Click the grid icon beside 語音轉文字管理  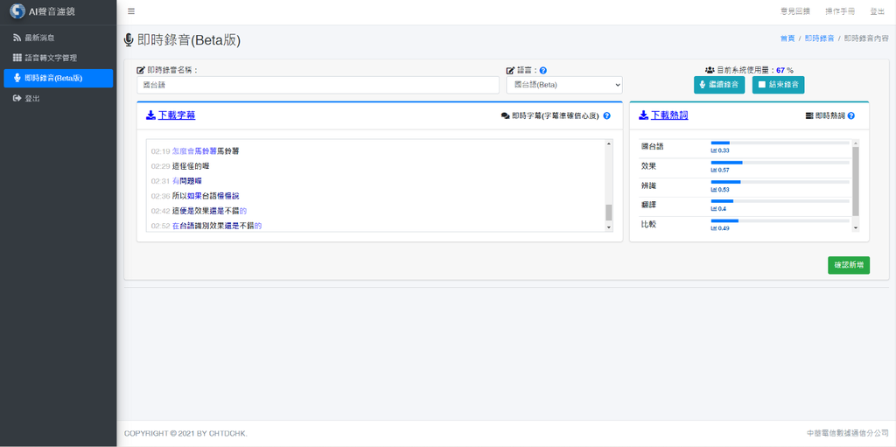coord(17,58)
